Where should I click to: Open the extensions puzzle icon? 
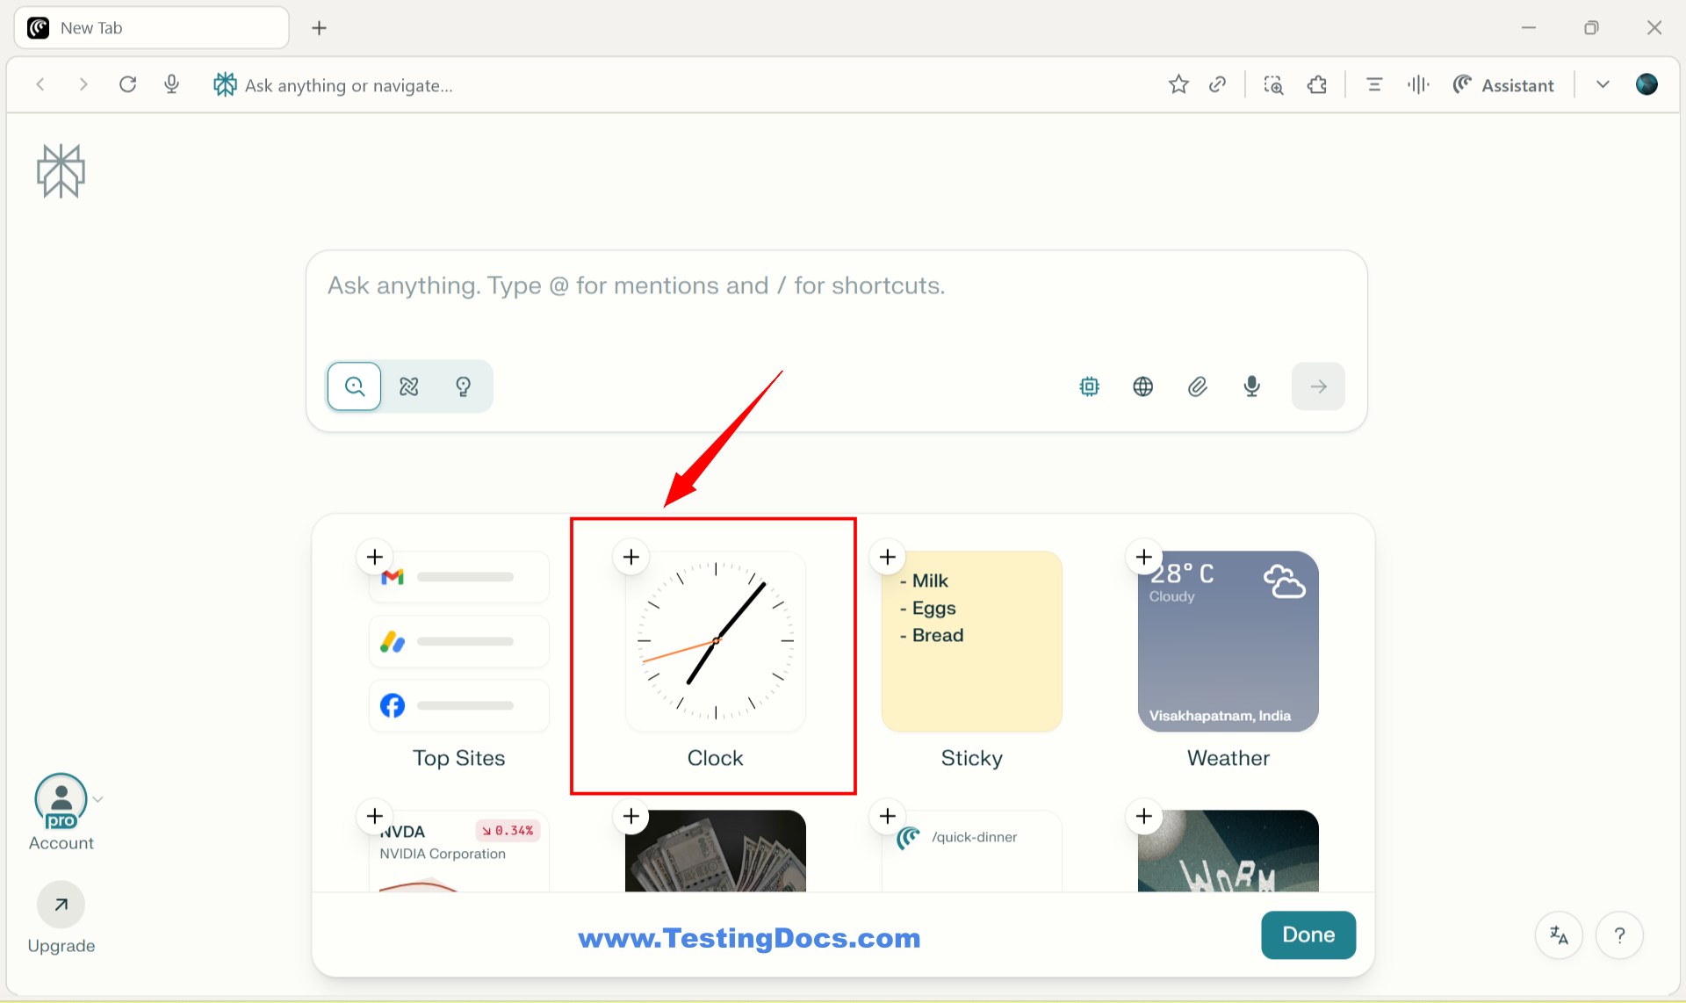point(1316,84)
